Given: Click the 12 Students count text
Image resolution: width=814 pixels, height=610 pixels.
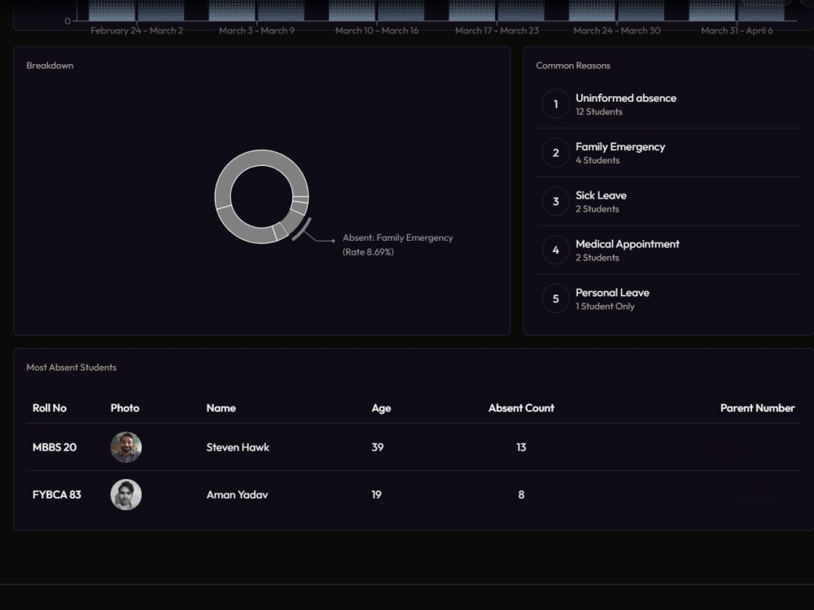Looking at the screenshot, I should 599,111.
